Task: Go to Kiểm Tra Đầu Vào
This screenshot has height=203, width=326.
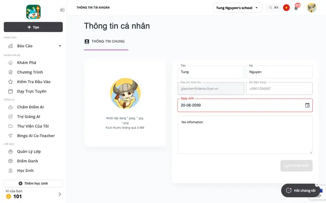Action: 33,82
